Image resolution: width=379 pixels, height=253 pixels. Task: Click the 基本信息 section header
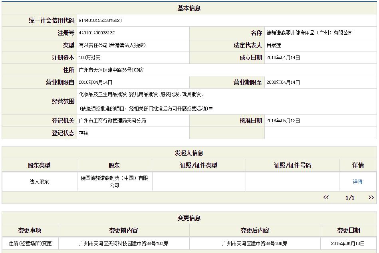pyautogui.click(x=189, y=8)
